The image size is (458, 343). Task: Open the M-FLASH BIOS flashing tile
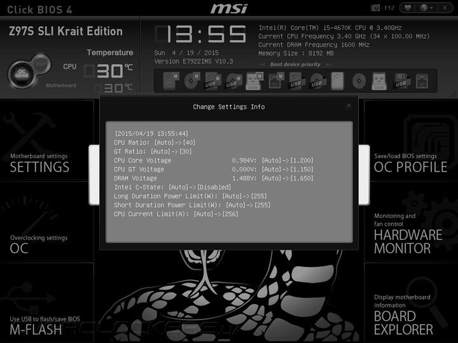point(46,302)
